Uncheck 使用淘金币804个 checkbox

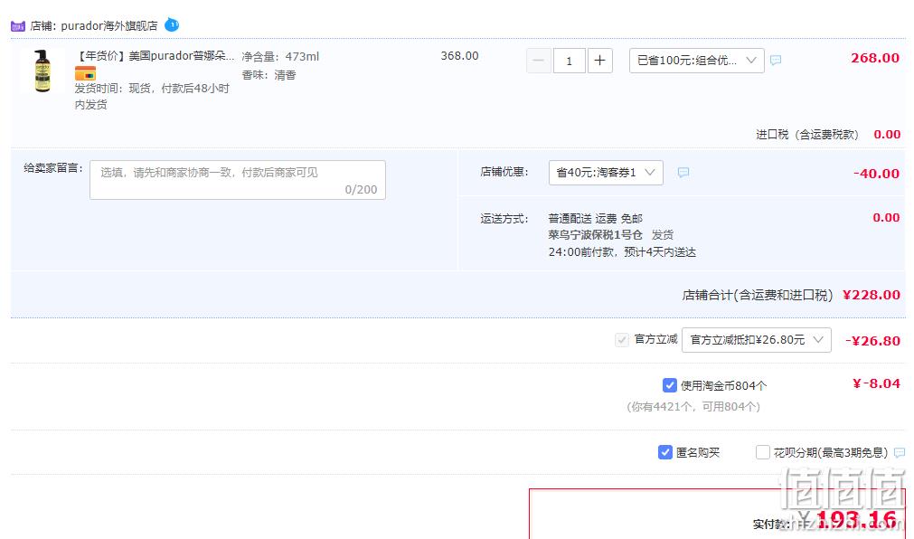point(669,385)
